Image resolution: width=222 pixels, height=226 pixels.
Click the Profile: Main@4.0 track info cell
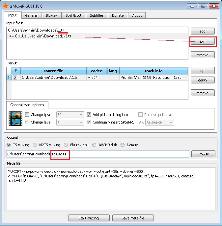[154, 78]
